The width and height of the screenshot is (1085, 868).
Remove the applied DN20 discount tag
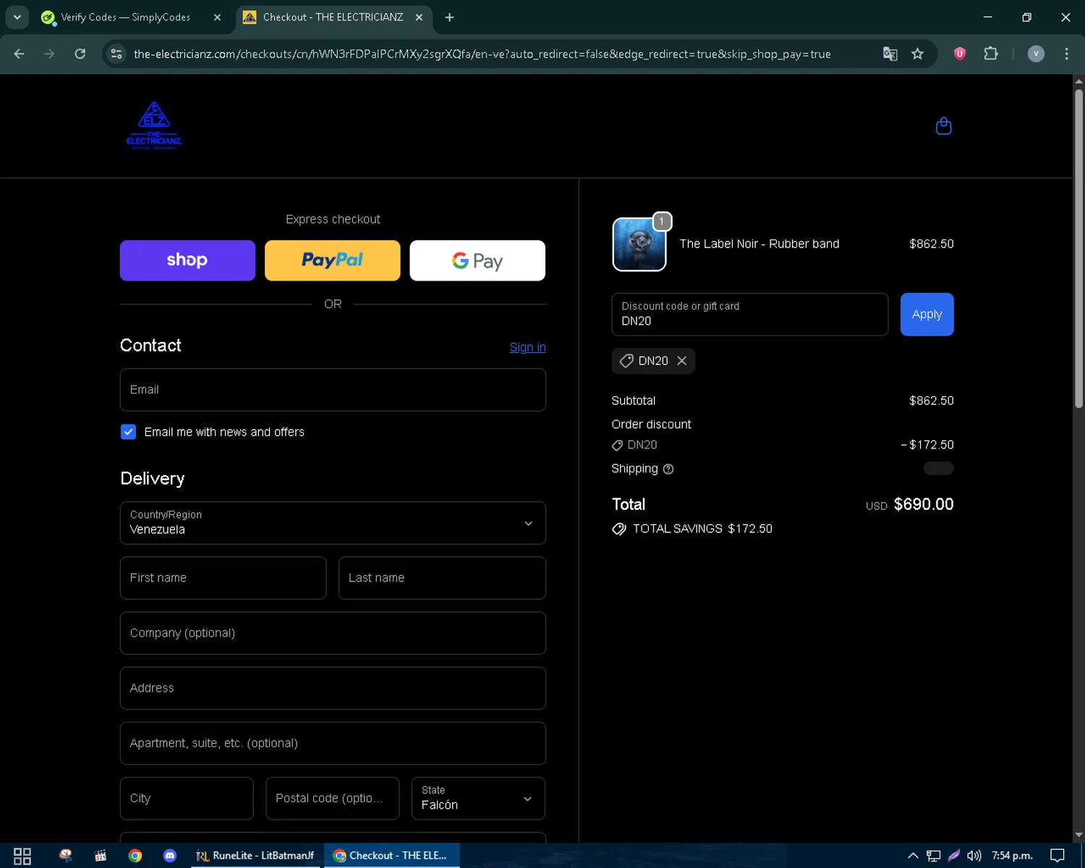tap(681, 361)
